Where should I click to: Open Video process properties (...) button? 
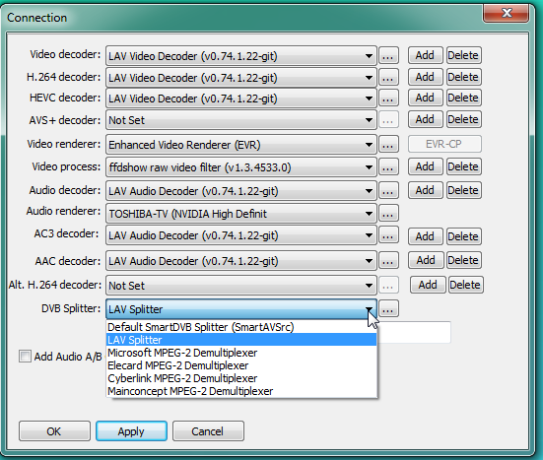(388, 166)
